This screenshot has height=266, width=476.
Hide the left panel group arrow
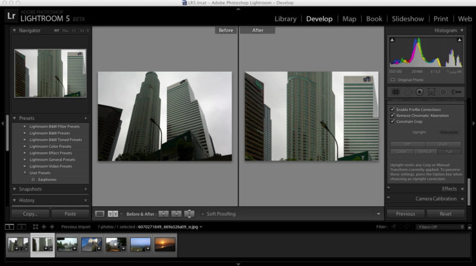click(3, 124)
